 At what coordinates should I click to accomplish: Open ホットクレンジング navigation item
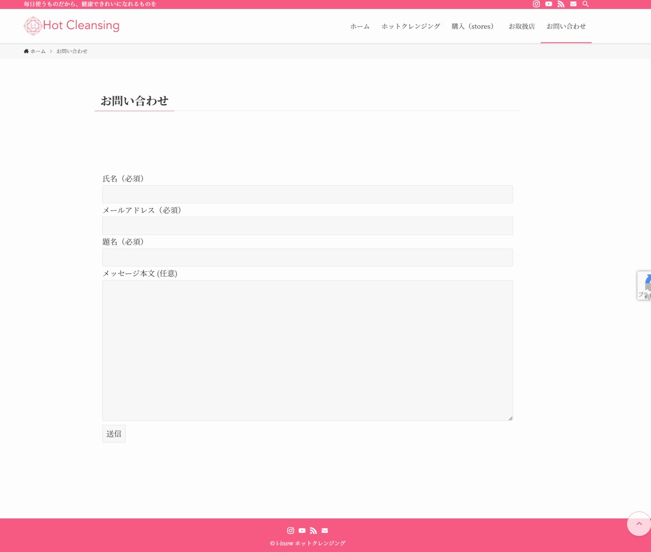coord(411,26)
